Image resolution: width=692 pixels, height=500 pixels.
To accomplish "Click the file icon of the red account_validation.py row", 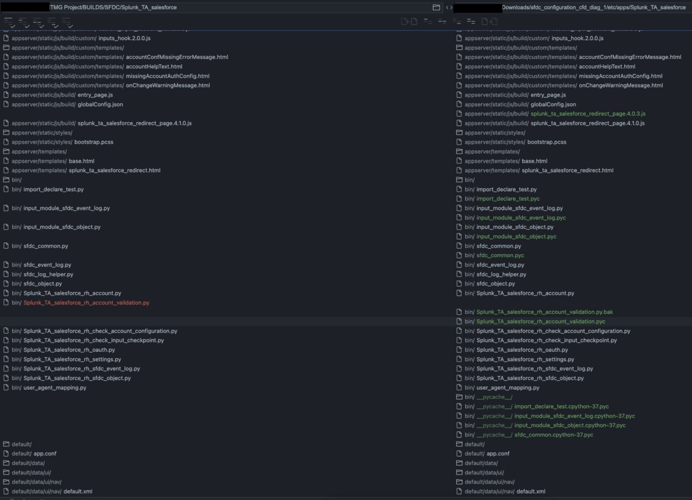I will tap(6, 302).
